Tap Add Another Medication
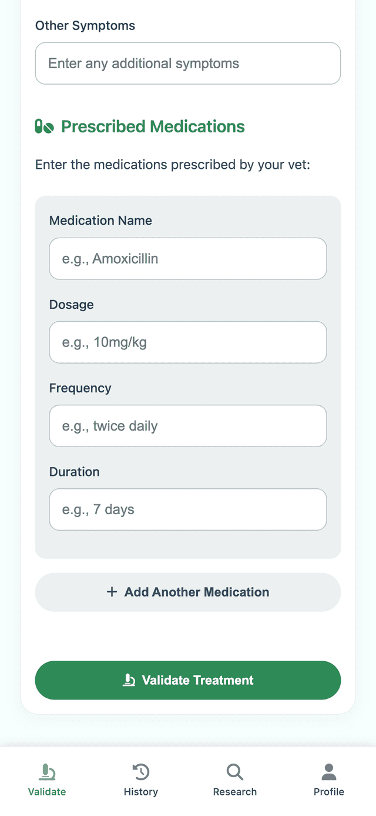This screenshot has width=376, height=816. click(188, 592)
